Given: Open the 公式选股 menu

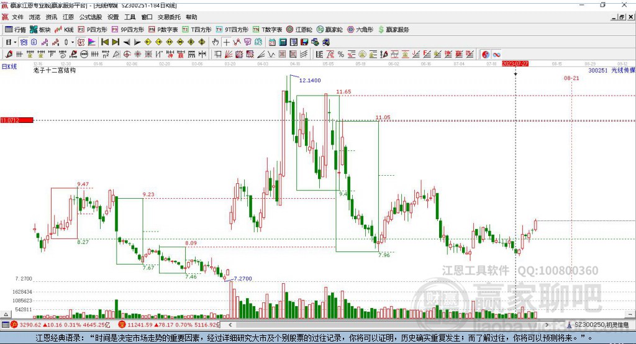Looking at the screenshot, I should click(91, 17).
